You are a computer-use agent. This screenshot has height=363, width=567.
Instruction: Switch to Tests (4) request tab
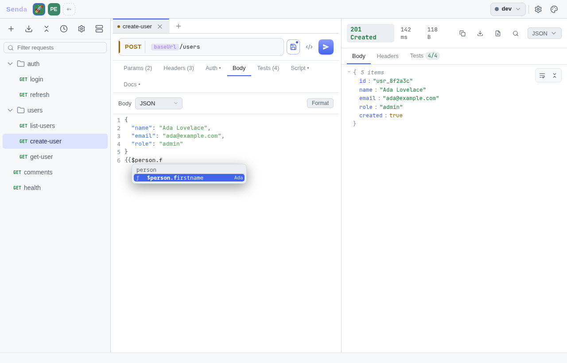268,68
